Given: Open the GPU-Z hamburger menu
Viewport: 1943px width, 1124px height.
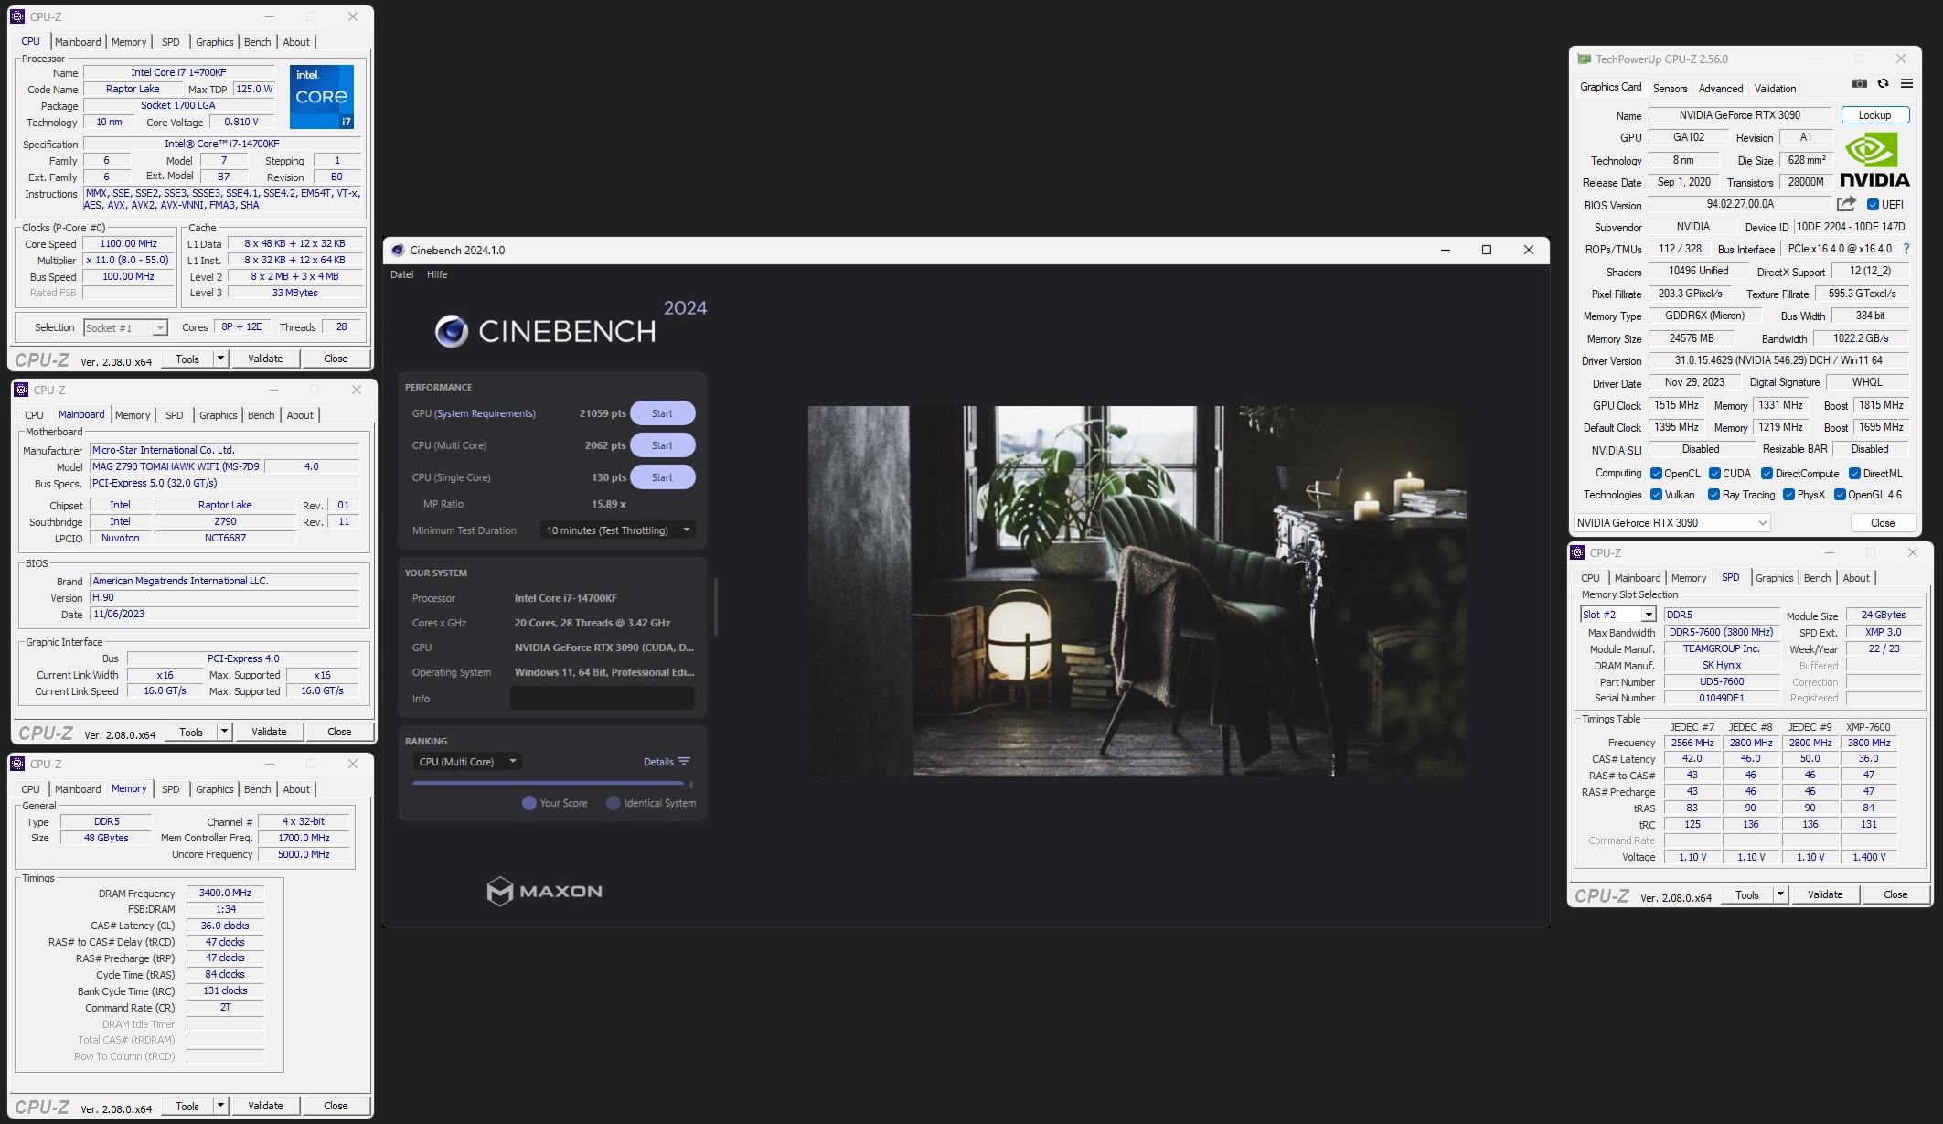Looking at the screenshot, I should [1906, 83].
